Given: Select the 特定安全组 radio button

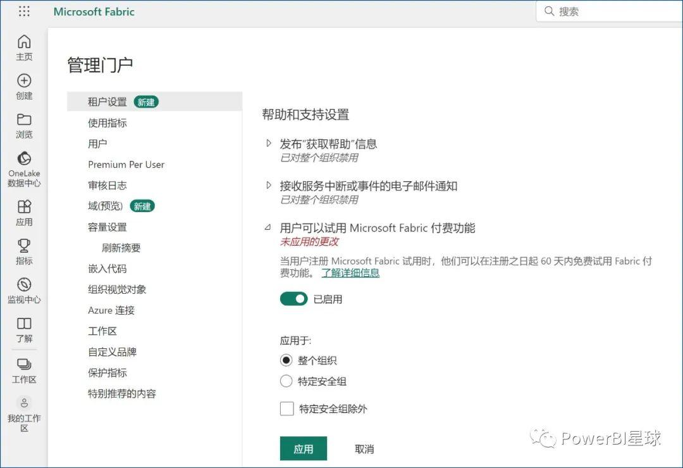Looking at the screenshot, I should pyautogui.click(x=286, y=381).
